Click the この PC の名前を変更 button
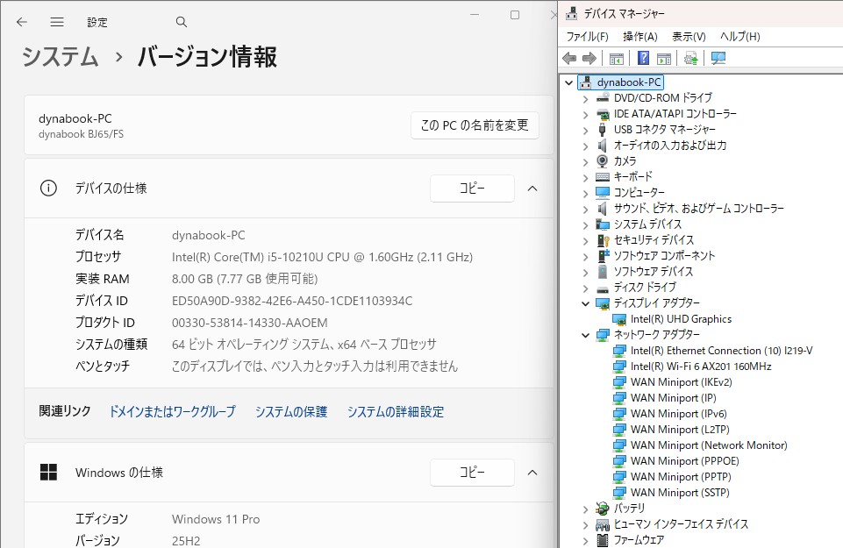The height and width of the screenshot is (548, 843). [x=475, y=125]
